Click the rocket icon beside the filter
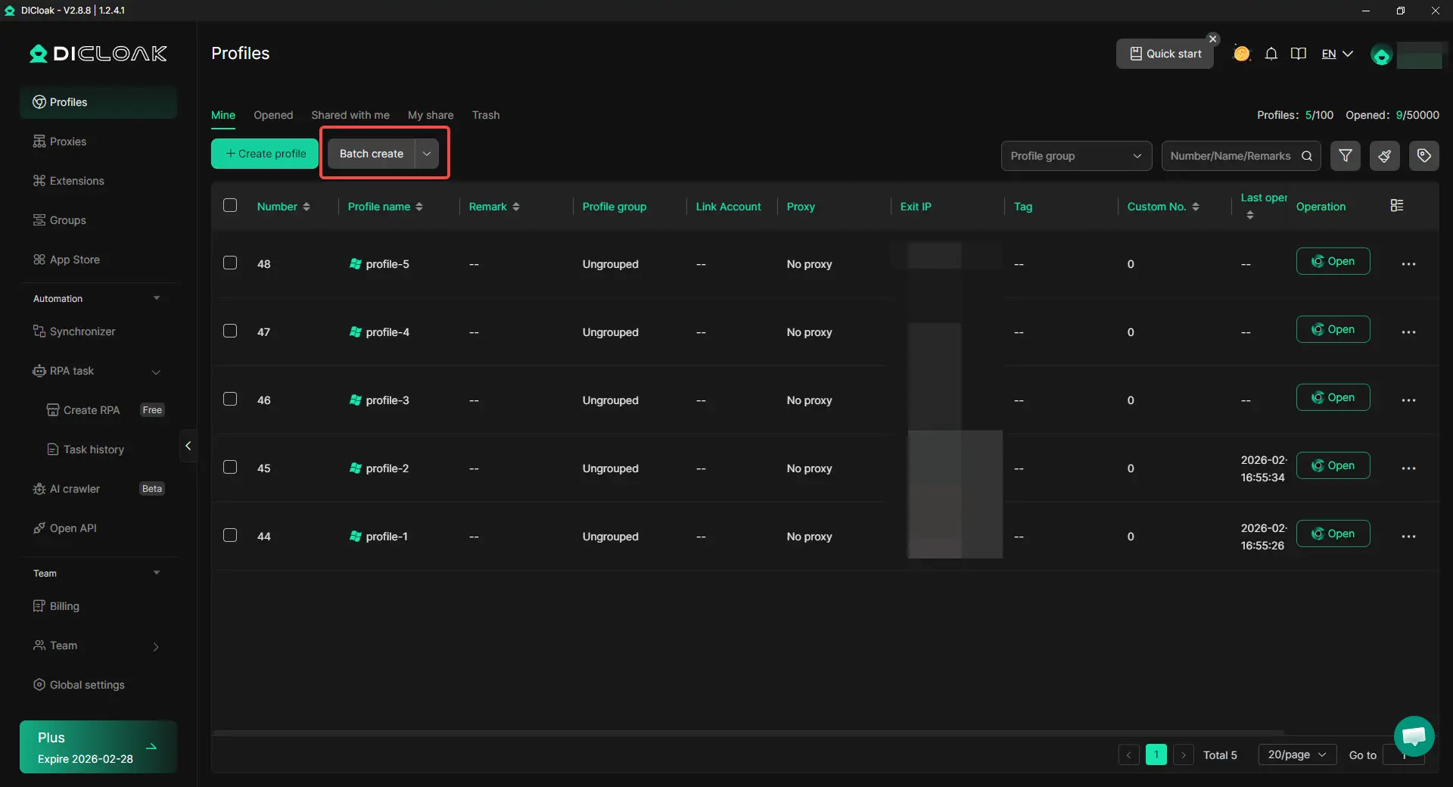 tap(1384, 156)
